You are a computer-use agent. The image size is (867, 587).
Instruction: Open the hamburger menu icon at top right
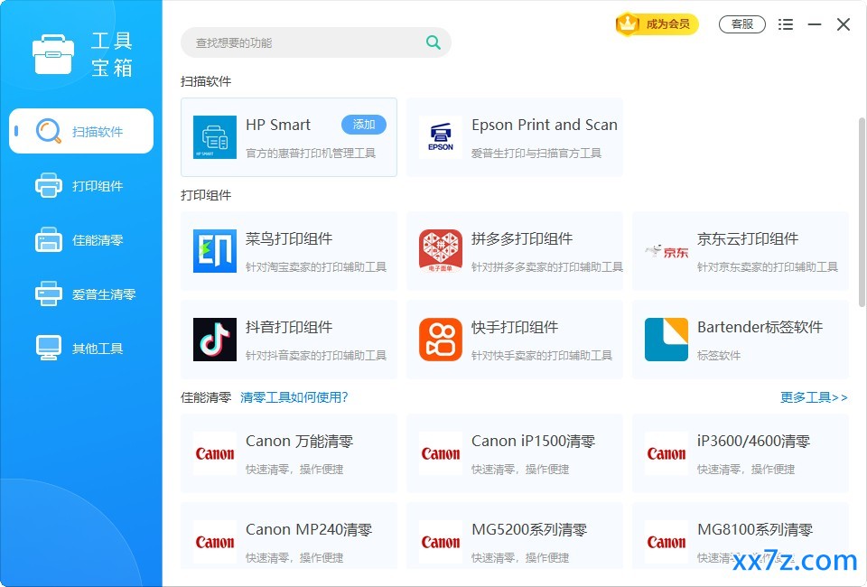(x=785, y=24)
